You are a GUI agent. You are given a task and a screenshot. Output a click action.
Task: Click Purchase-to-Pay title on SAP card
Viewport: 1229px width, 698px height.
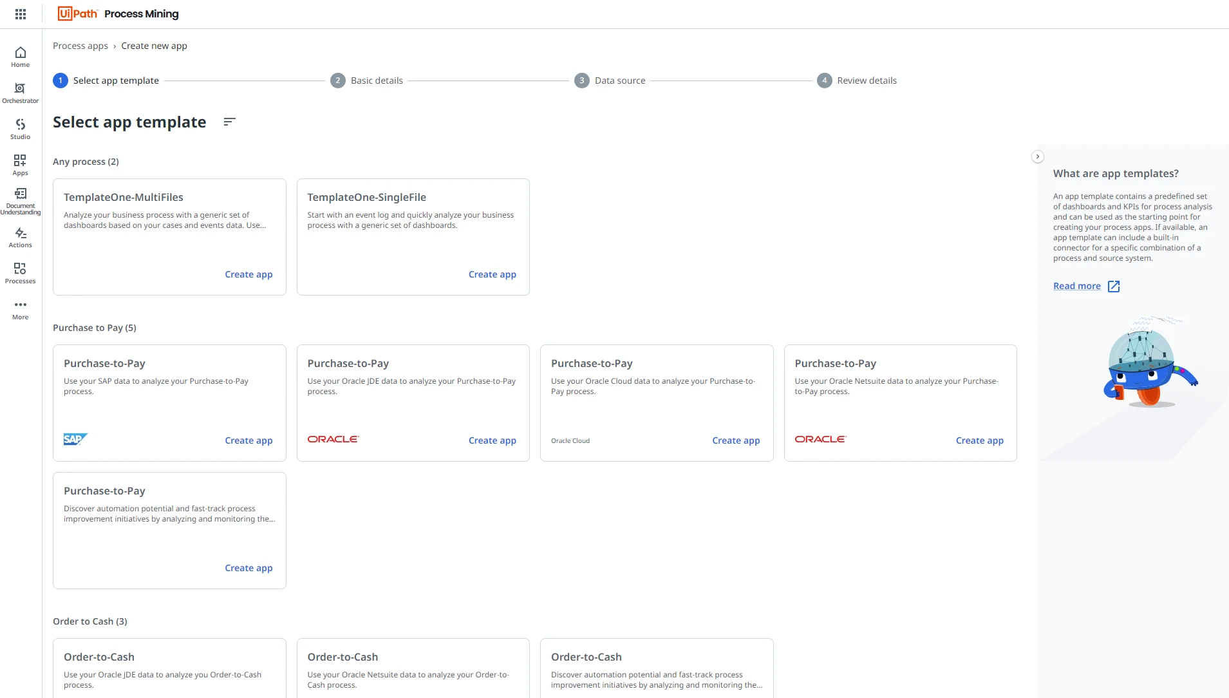(104, 363)
